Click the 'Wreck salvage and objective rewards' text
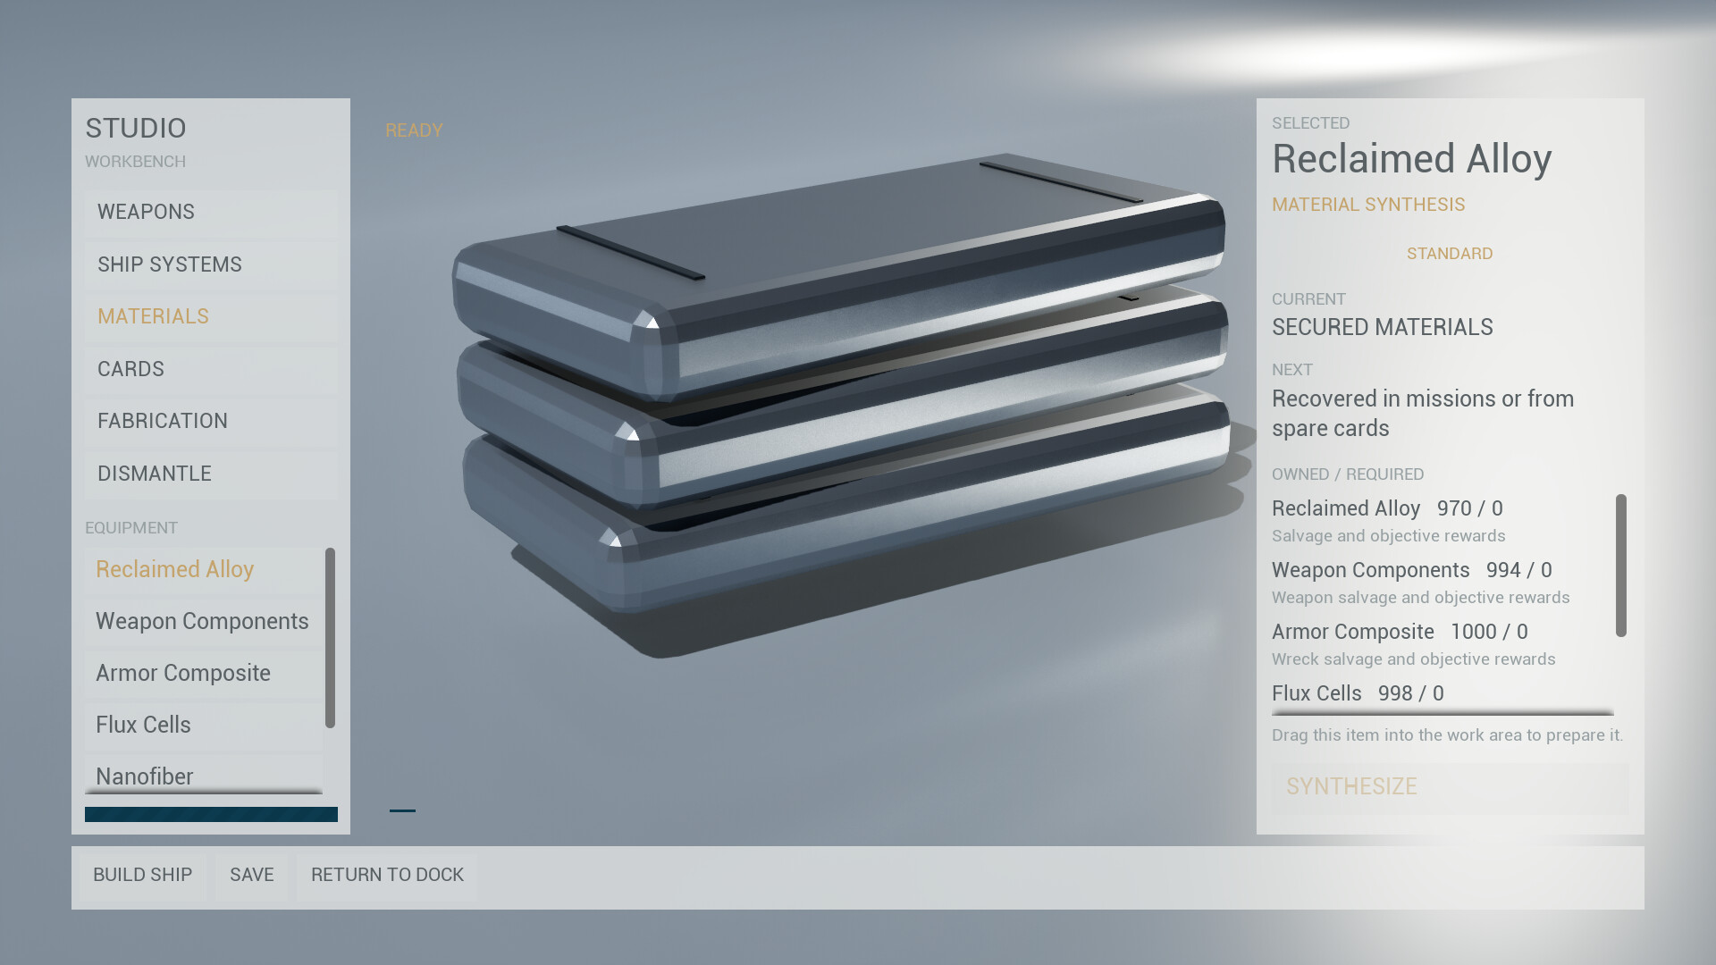The width and height of the screenshot is (1716, 965). point(1414,659)
